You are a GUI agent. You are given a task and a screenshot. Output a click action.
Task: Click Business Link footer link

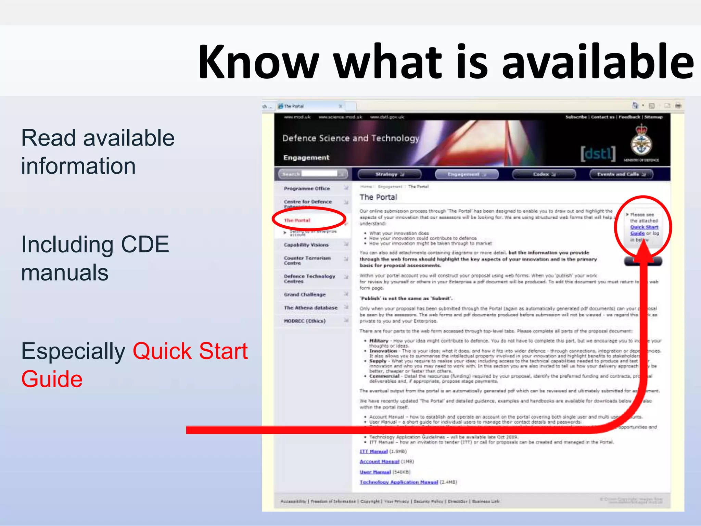pyautogui.click(x=486, y=501)
